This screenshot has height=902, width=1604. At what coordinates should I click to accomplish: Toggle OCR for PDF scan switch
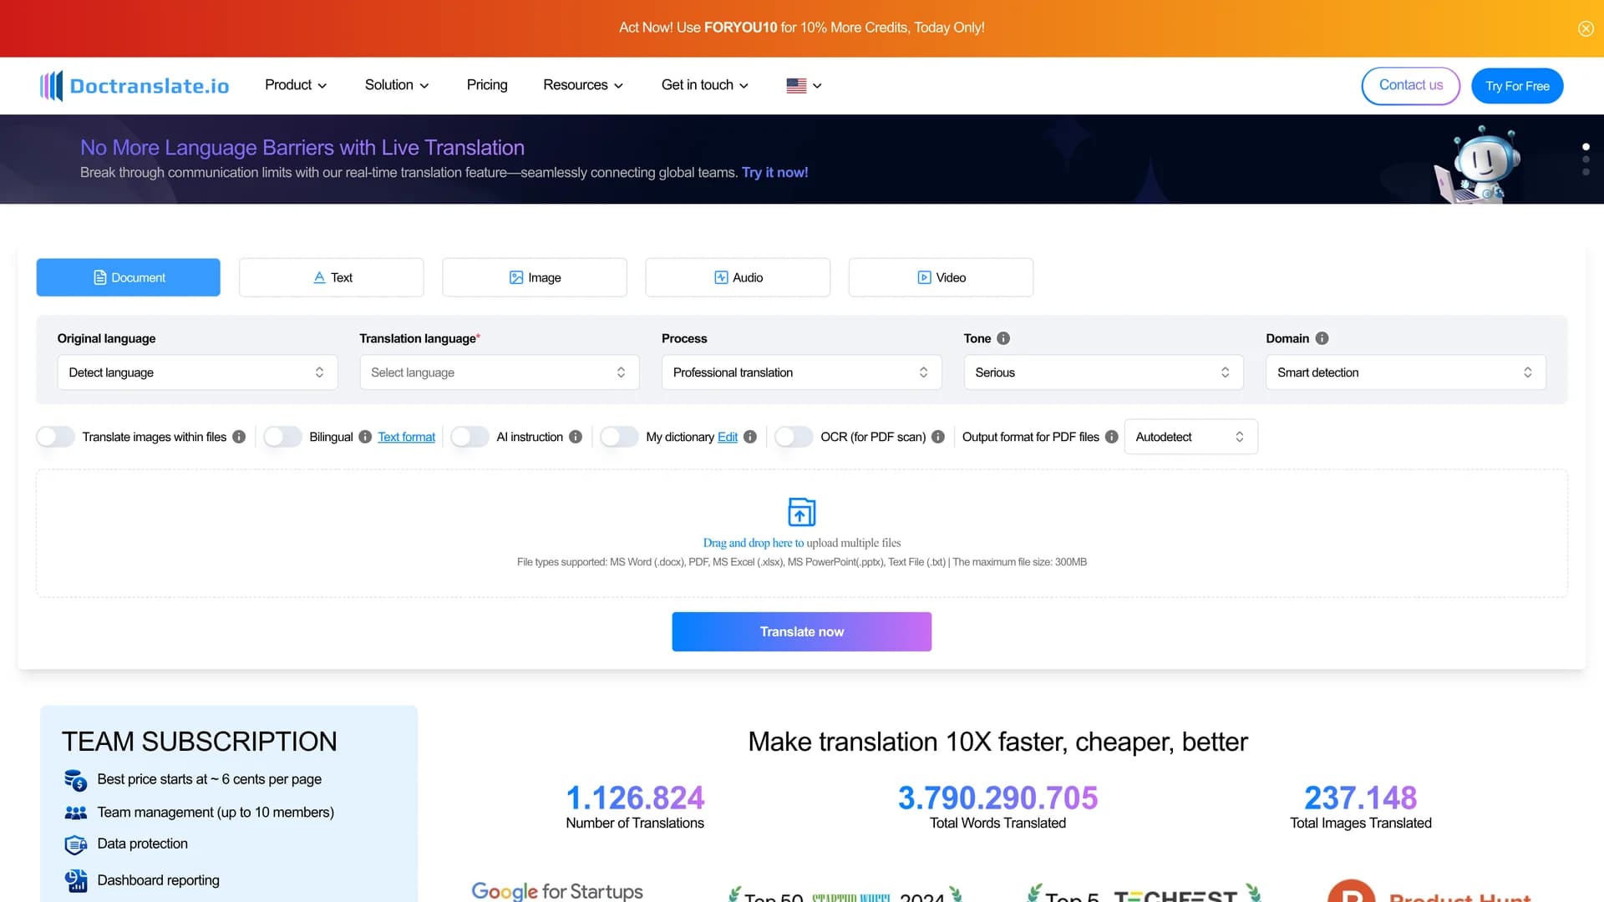(x=794, y=437)
